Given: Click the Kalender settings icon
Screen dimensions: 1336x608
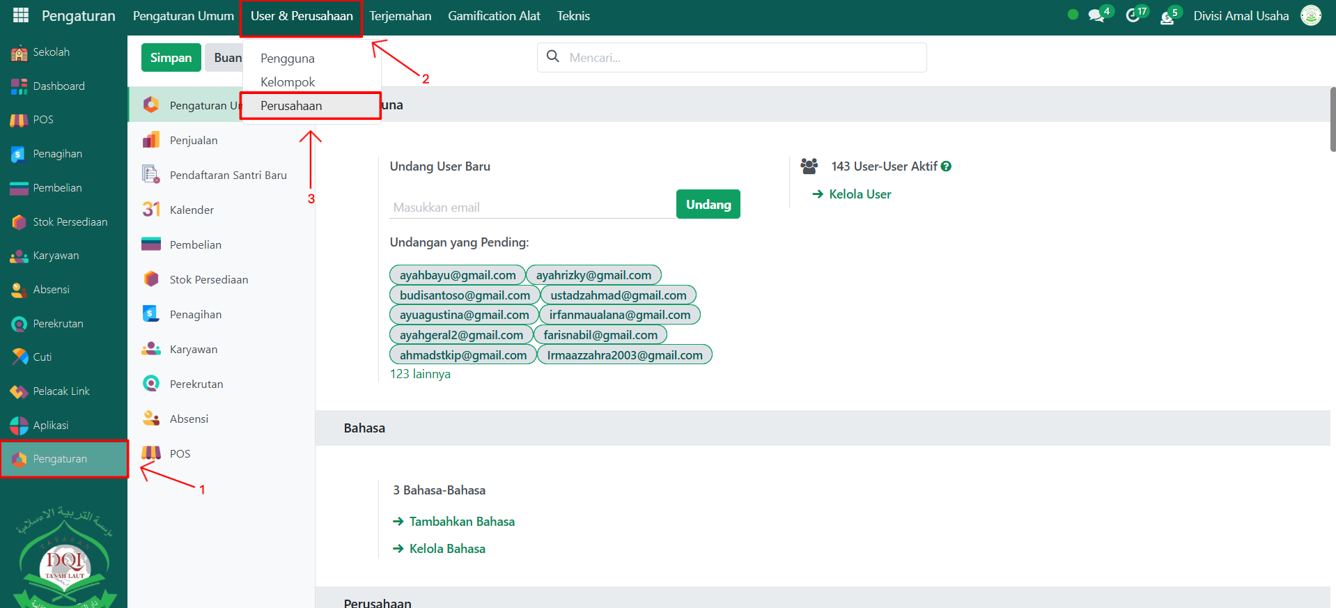Looking at the screenshot, I should 151,210.
